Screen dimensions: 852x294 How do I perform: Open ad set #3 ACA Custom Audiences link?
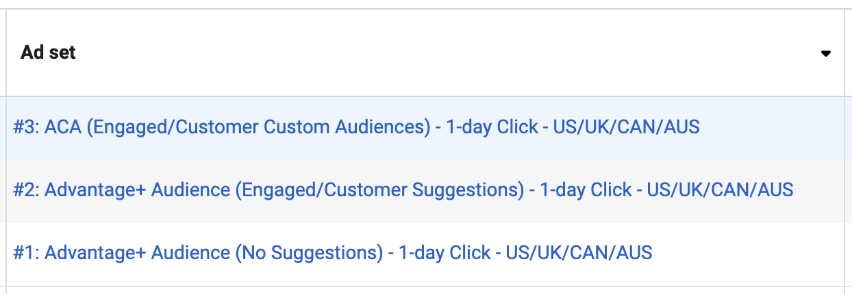tap(356, 127)
